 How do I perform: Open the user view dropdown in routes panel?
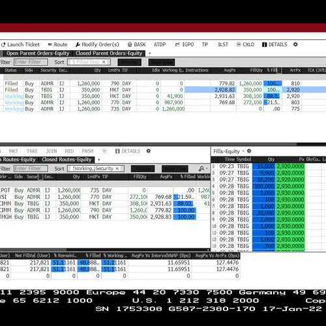point(203,169)
